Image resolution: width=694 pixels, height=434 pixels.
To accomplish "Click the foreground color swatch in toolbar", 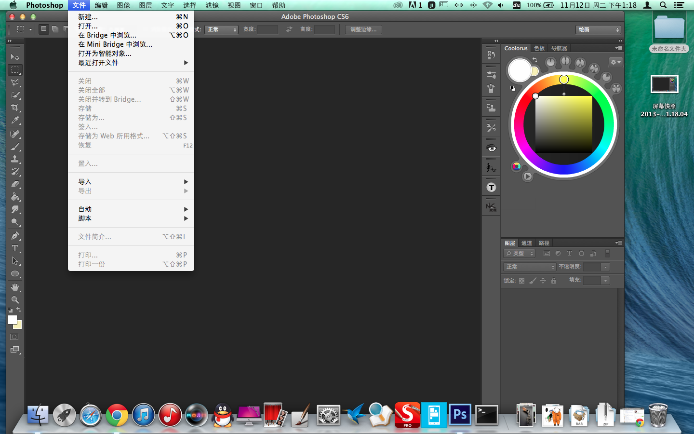I will tap(13, 320).
